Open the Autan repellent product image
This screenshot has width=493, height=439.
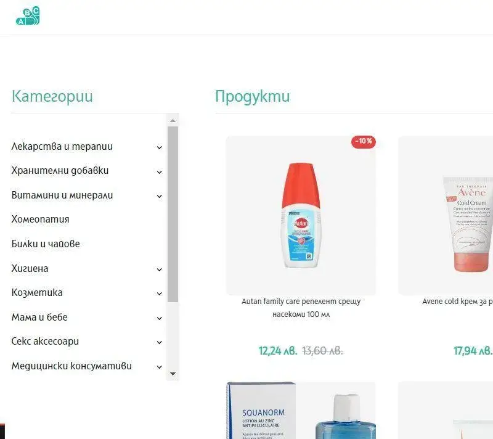tap(301, 215)
